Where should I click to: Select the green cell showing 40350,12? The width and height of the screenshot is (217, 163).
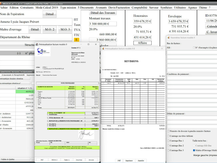point(25,92)
